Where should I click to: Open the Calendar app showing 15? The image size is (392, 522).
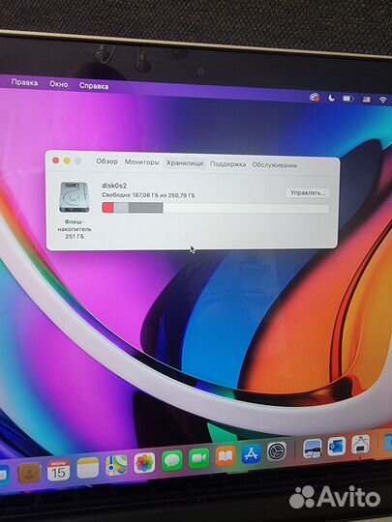pyautogui.click(x=58, y=471)
